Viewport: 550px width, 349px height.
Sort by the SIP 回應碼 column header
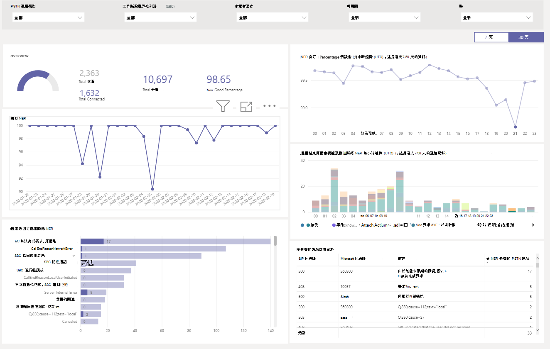click(307, 259)
